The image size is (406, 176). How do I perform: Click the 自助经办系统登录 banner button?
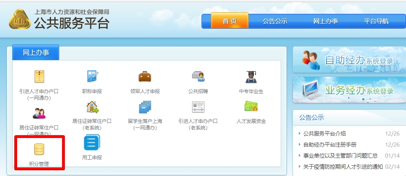point(349,60)
